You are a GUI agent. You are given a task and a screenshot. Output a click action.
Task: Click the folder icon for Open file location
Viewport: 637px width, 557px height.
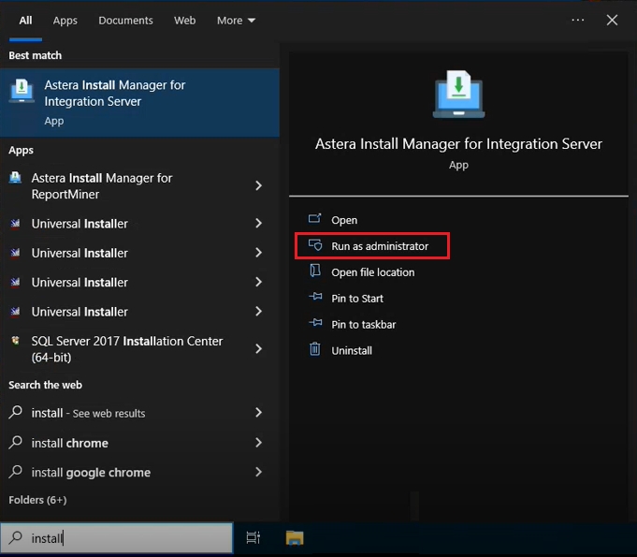[314, 271]
